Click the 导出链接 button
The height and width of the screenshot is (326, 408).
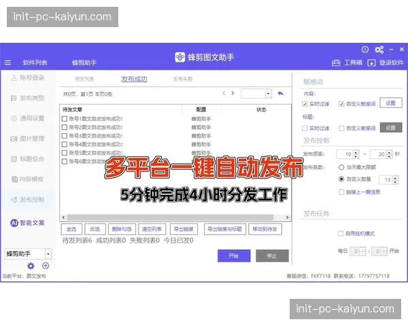tap(184, 229)
